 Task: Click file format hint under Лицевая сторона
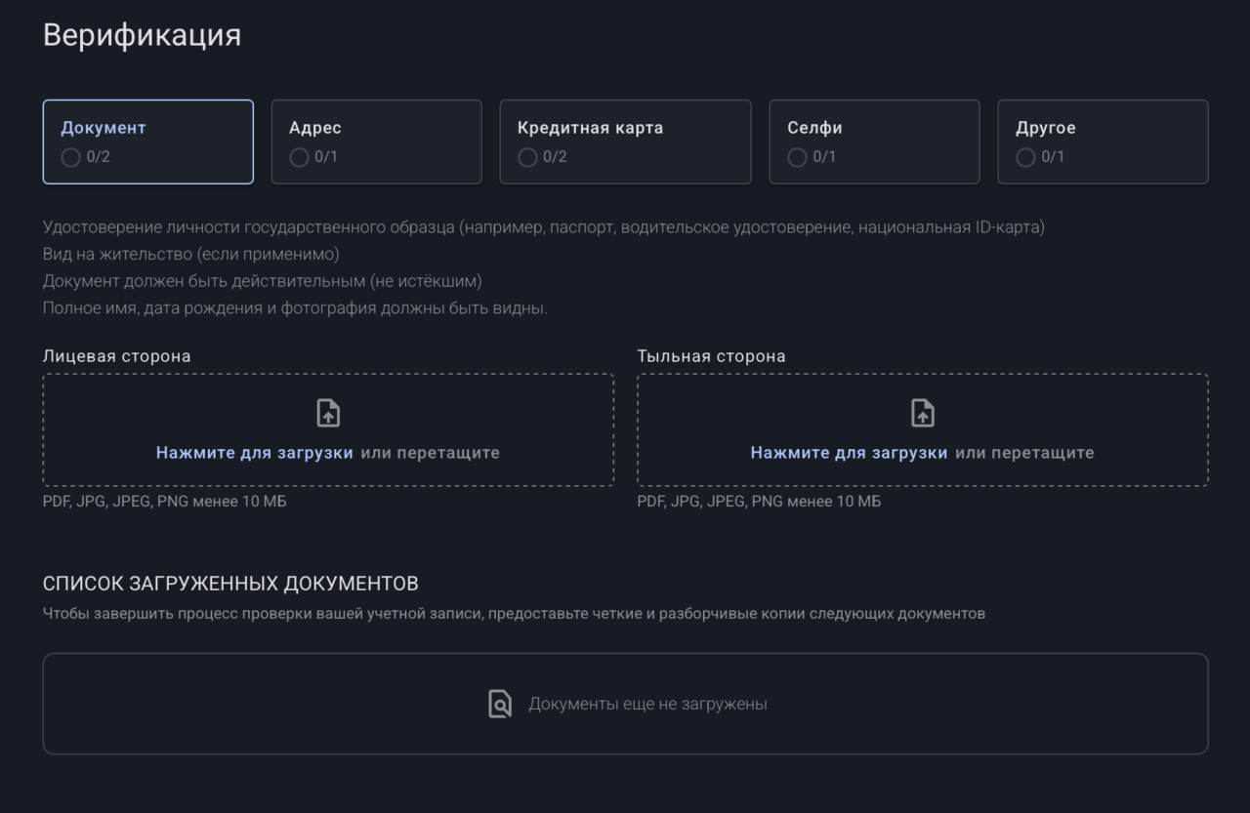(165, 502)
